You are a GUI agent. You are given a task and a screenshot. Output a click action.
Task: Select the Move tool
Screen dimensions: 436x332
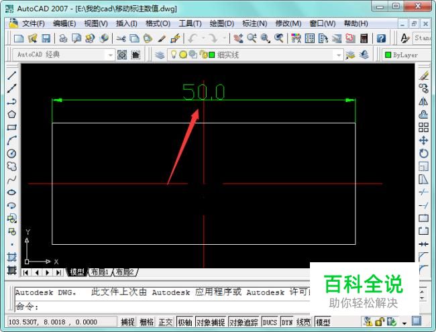[x=424, y=140]
